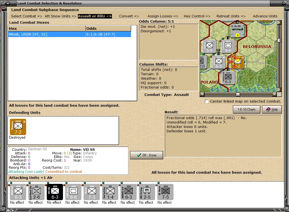Select the 6th Pz Eng 2-5 attacker
This screenshot has height=212, width=289.
click(x=147, y=192)
